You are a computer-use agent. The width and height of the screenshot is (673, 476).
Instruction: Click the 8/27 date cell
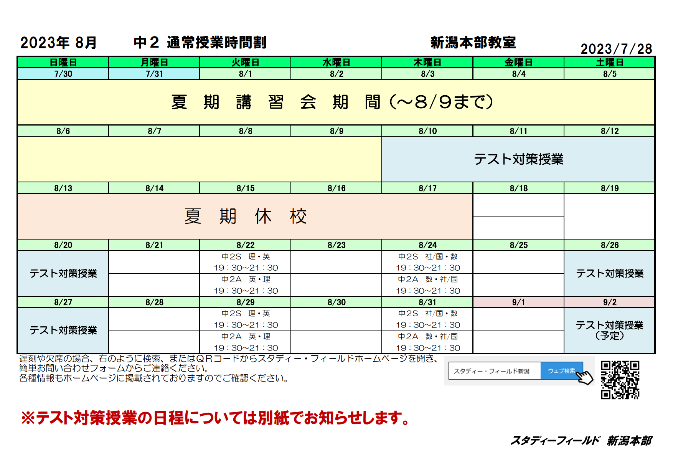[x=63, y=302]
